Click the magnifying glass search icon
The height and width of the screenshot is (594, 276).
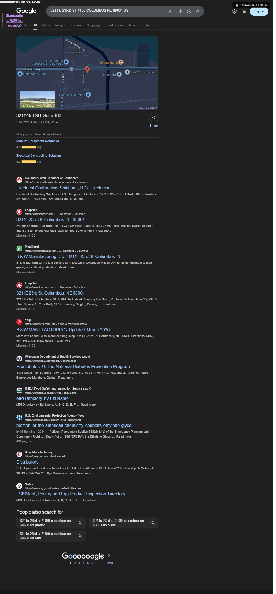[x=198, y=11]
